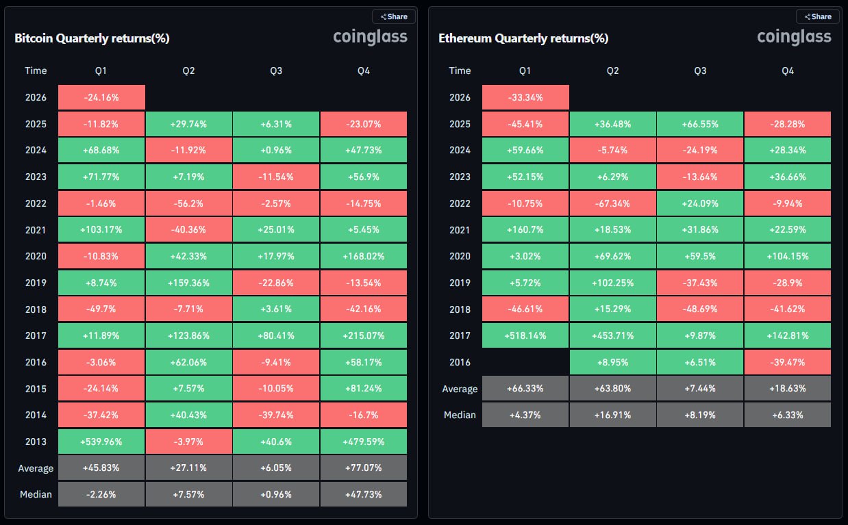The width and height of the screenshot is (848, 525).
Task: Click Share button on the Ethereum returns panel
Action: (x=818, y=16)
